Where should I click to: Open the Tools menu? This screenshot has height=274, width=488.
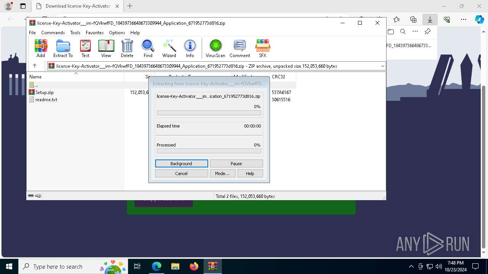click(x=75, y=33)
